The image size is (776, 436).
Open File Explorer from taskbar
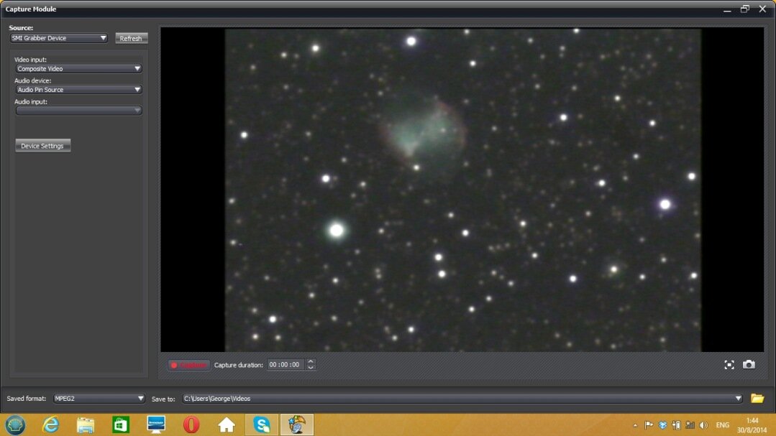pyautogui.click(x=86, y=425)
